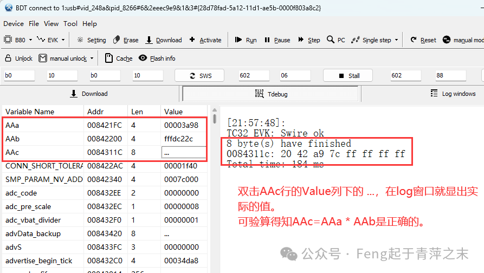Click address 0084311C in the table
This screenshot has height=273, width=484.
(105, 152)
